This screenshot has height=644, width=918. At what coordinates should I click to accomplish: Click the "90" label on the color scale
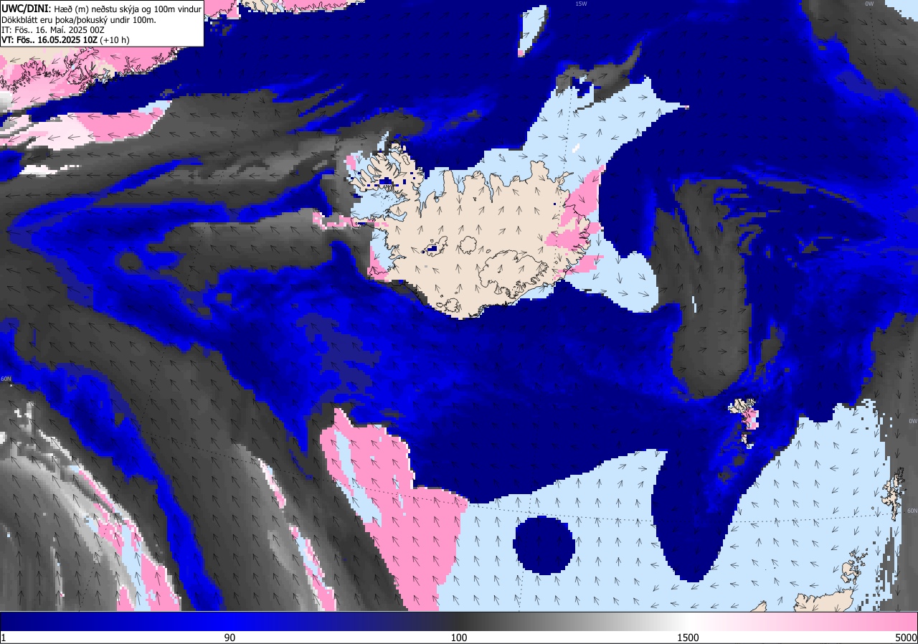click(x=230, y=638)
